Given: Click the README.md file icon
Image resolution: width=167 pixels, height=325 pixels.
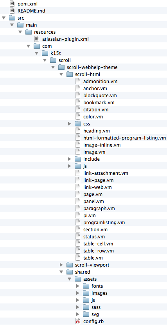Looking at the screenshot, I should [13, 11].
